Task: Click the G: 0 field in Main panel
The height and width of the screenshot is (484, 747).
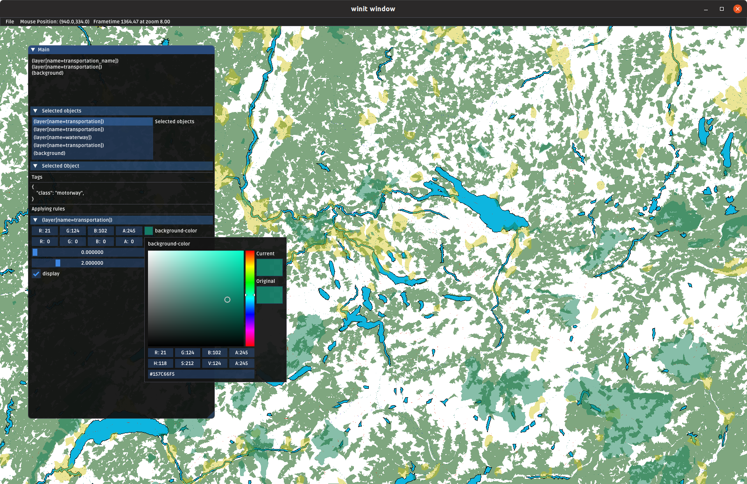Action: coord(73,241)
